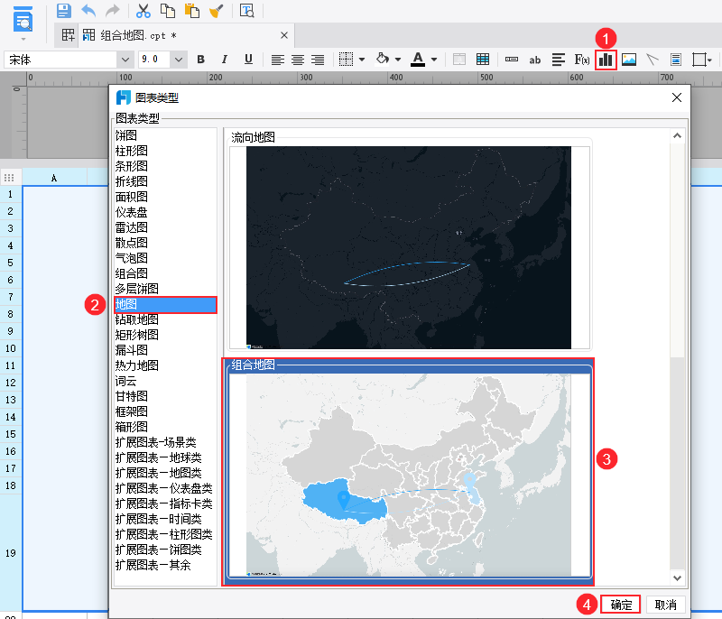Open the fill background color picker
The width and height of the screenshot is (722, 619).
click(x=382, y=60)
